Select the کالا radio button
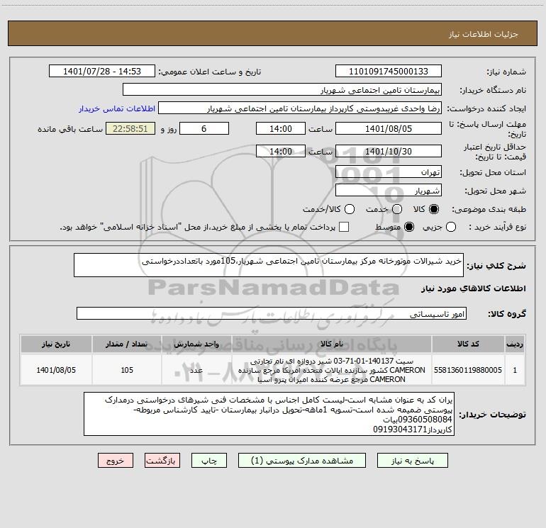The width and height of the screenshot is (546, 528). click(434, 209)
